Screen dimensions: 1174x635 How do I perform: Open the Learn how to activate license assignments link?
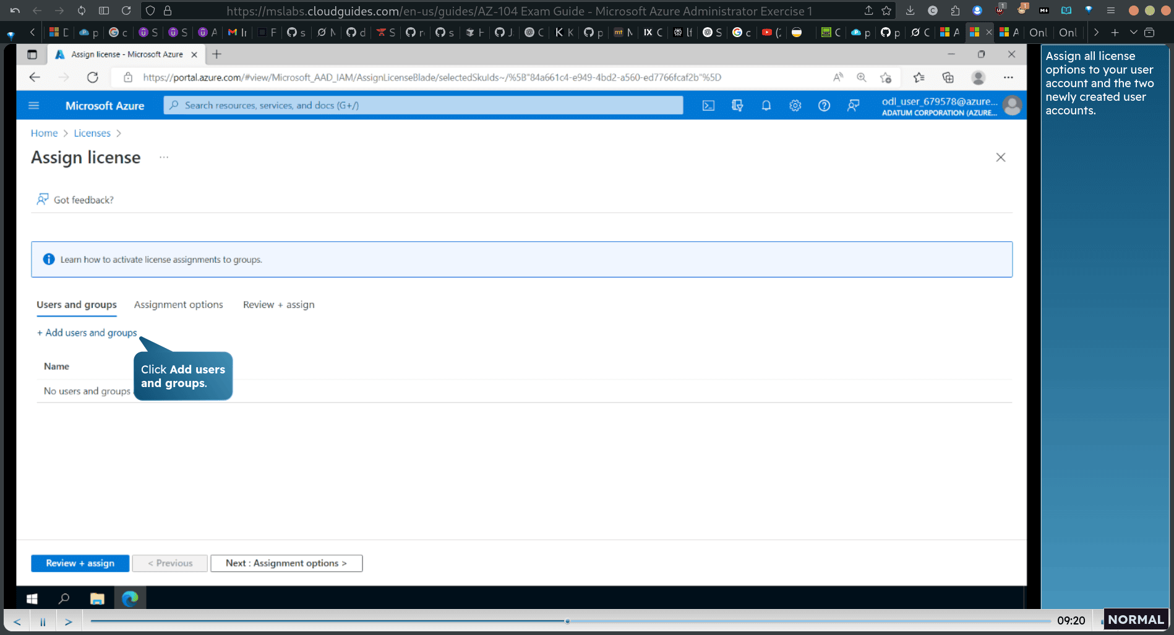[161, 260]
